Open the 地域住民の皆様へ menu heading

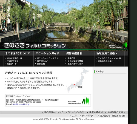coord(107,53)
